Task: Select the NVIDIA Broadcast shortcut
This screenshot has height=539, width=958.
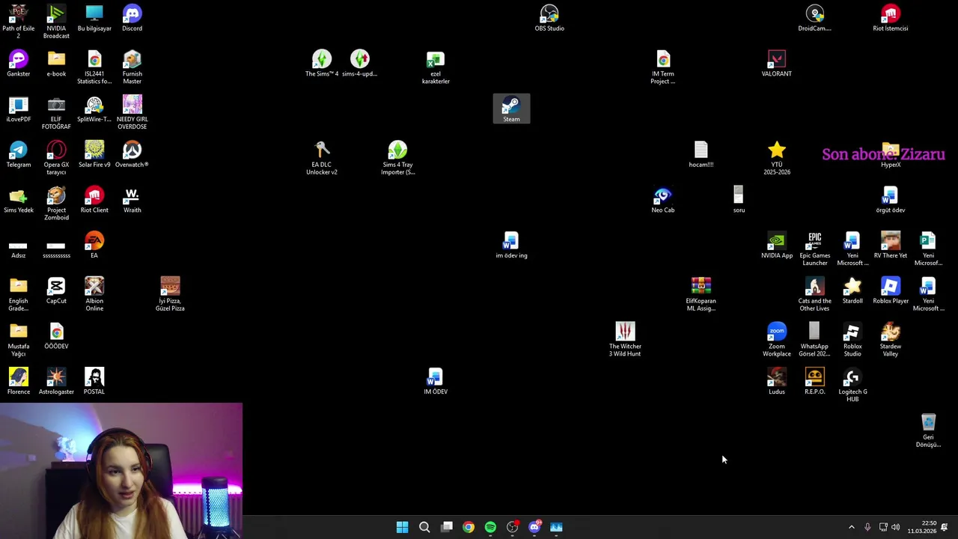Action: (56, 22)
